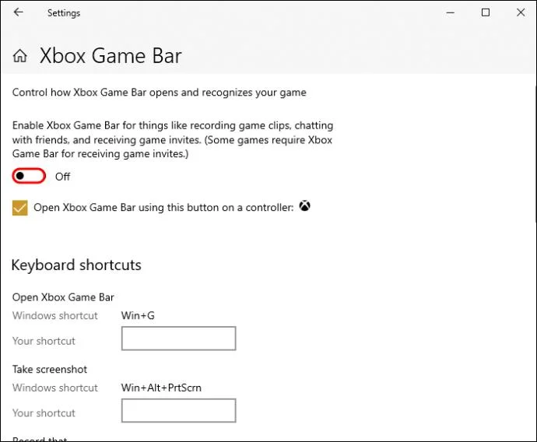Maximize the Settings window

click(486, 12)
